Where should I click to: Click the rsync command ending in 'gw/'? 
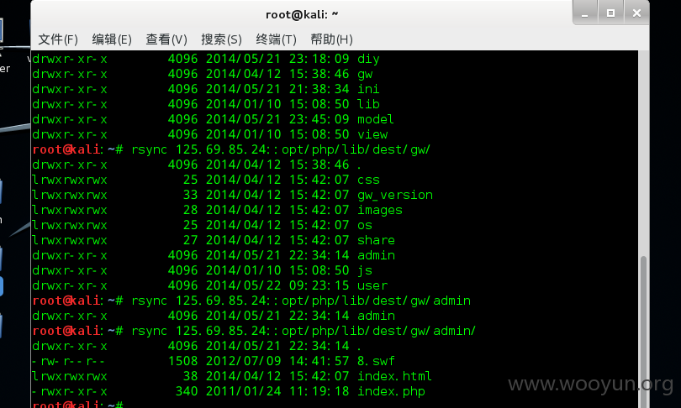(x=281, y=149)
